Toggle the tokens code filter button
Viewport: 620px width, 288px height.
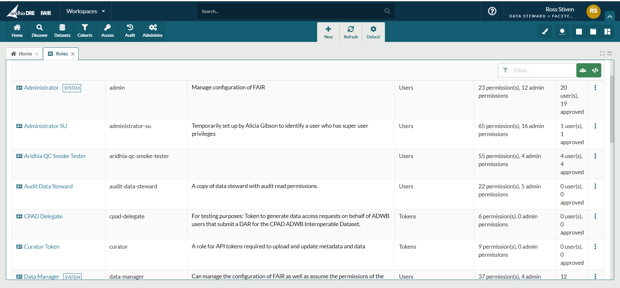click(x=595, y=70)
